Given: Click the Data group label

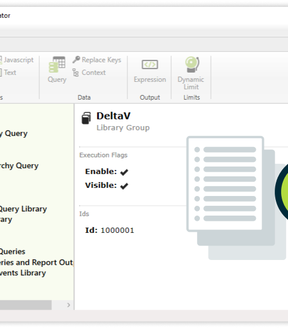Looking at the screenshot, I should point(84,97).
